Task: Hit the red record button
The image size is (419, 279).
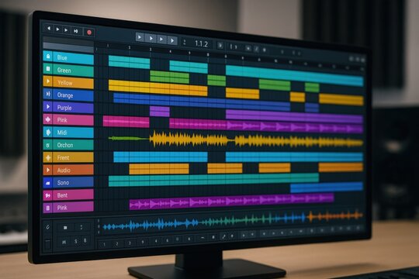Action: [x=89, y=33]
